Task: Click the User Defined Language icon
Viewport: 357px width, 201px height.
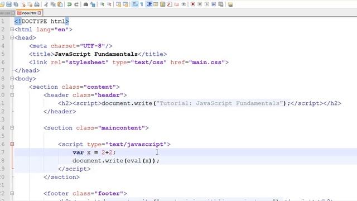Action: coord(156,4)
